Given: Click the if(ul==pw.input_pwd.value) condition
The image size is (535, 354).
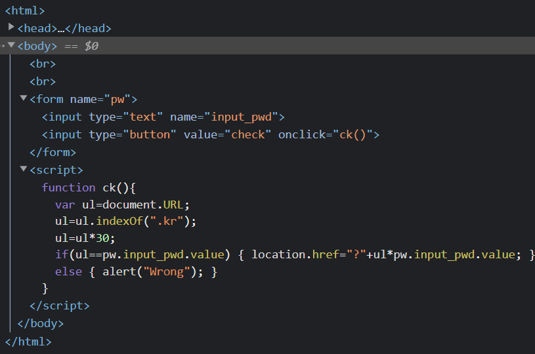Looking at the screenshot, I should point(142,255).
